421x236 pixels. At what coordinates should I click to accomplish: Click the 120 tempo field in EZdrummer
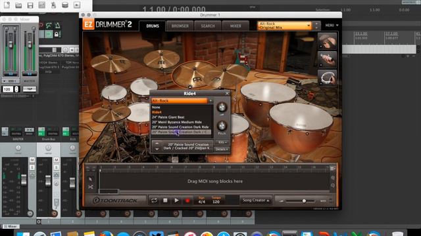216,202
